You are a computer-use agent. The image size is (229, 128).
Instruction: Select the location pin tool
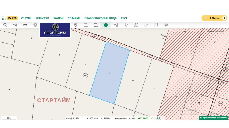(x=76, y=25)
